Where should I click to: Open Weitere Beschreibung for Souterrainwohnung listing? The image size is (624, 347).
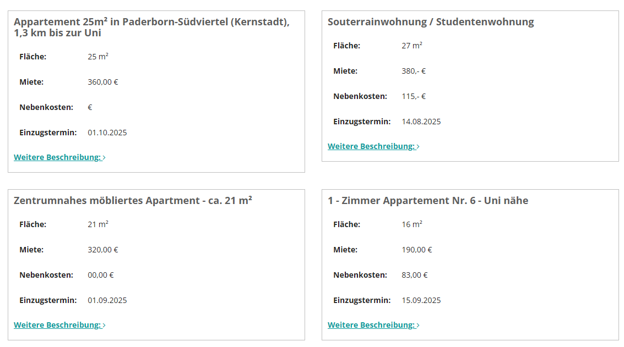371,146
